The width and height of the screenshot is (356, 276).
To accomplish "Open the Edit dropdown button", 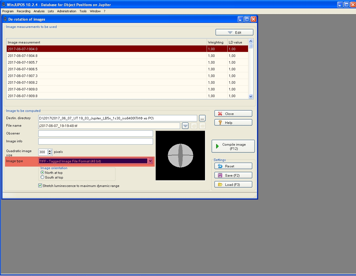I will (x=234, y=32).
